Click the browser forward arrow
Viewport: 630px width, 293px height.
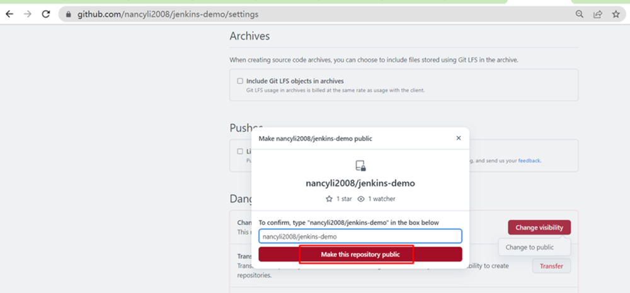(28, 14)
